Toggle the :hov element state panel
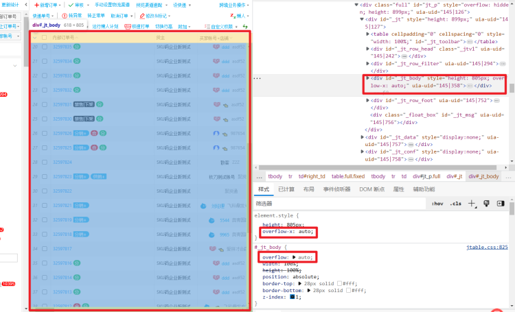 coord(437,204)
